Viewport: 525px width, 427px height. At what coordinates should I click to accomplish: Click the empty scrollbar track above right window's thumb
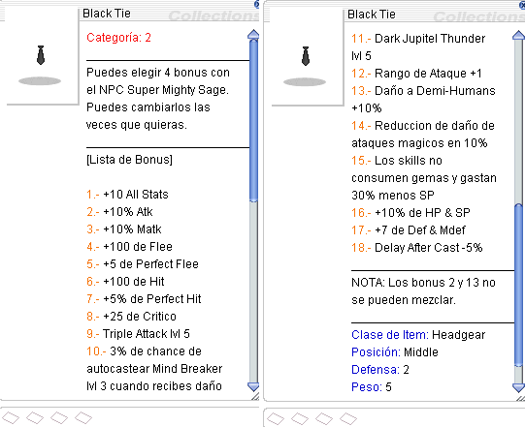coord(518,122)
